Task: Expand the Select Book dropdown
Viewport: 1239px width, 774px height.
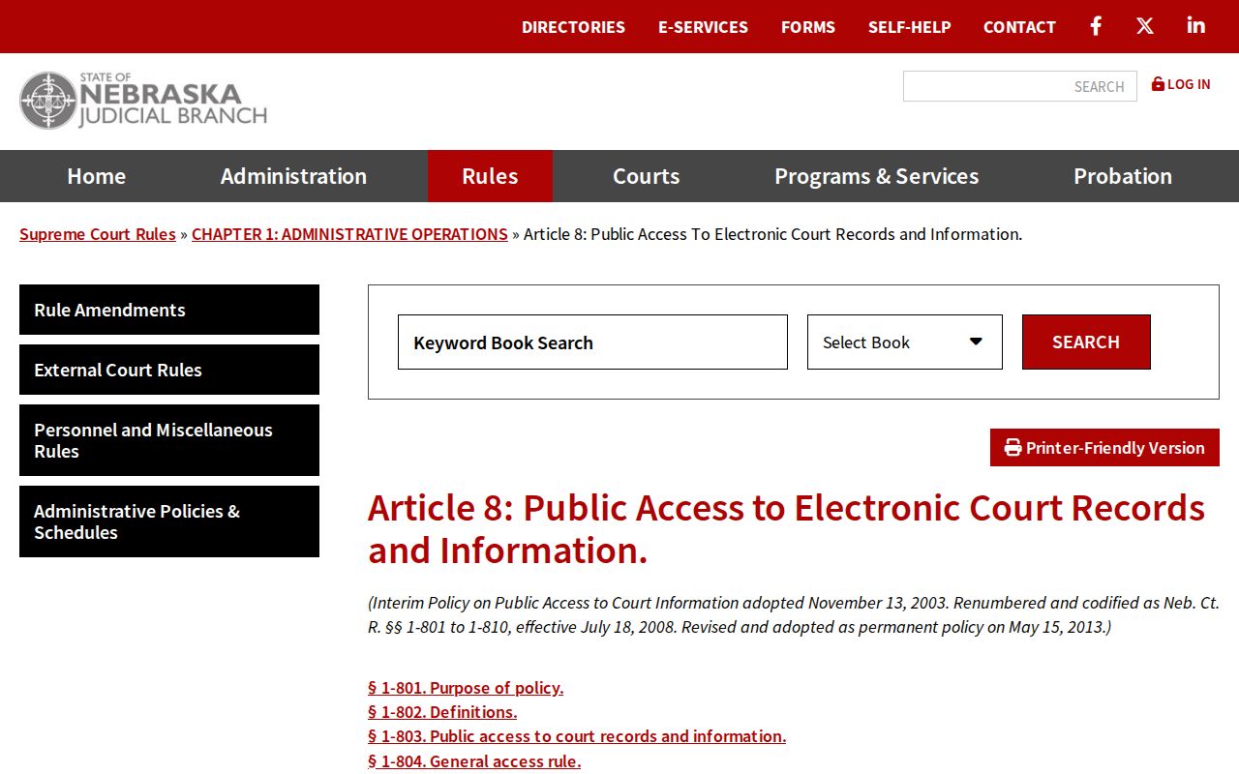Action: [x=905, y=342]
